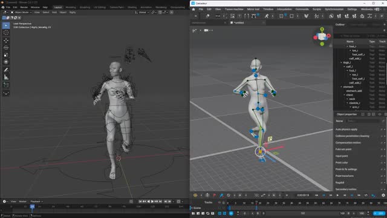Click the blue pen icon on Cascadeur timeline bar
This screenshot has width=387, height=218.
pos(221,195)
